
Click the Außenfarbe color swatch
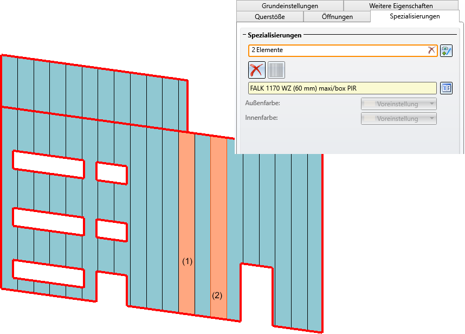point(370,104)
